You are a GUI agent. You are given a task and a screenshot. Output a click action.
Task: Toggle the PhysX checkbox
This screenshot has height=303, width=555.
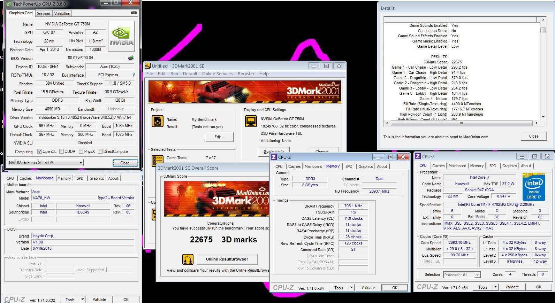coord(81,151)
